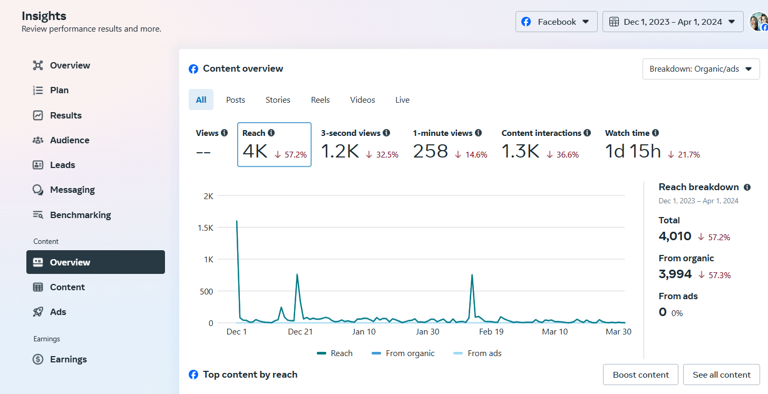
Task: Toggle the From ads legend series
Action: click(x=477, y=353)
